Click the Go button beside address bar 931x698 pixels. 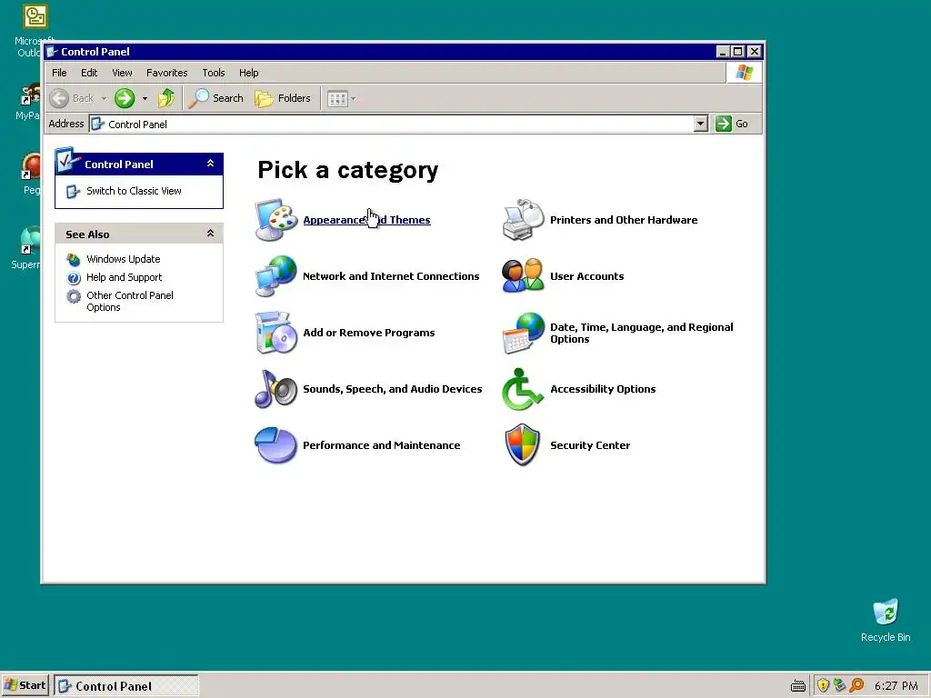point(732,124)
